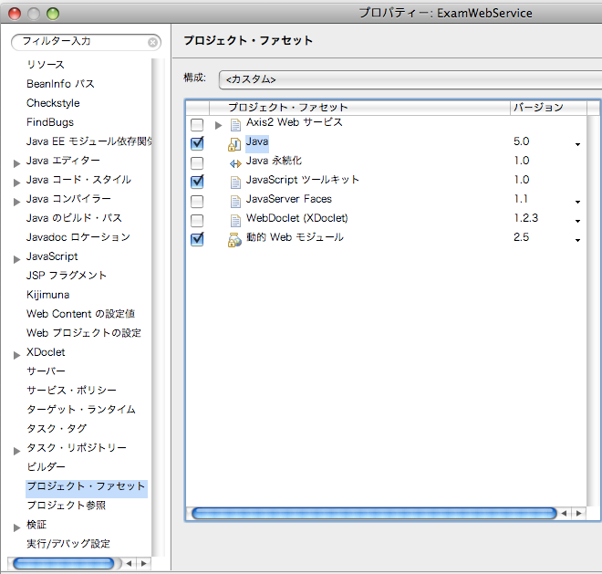Click the facet table horizontal scrollbar
602x574 pixels.
point(374,514)
